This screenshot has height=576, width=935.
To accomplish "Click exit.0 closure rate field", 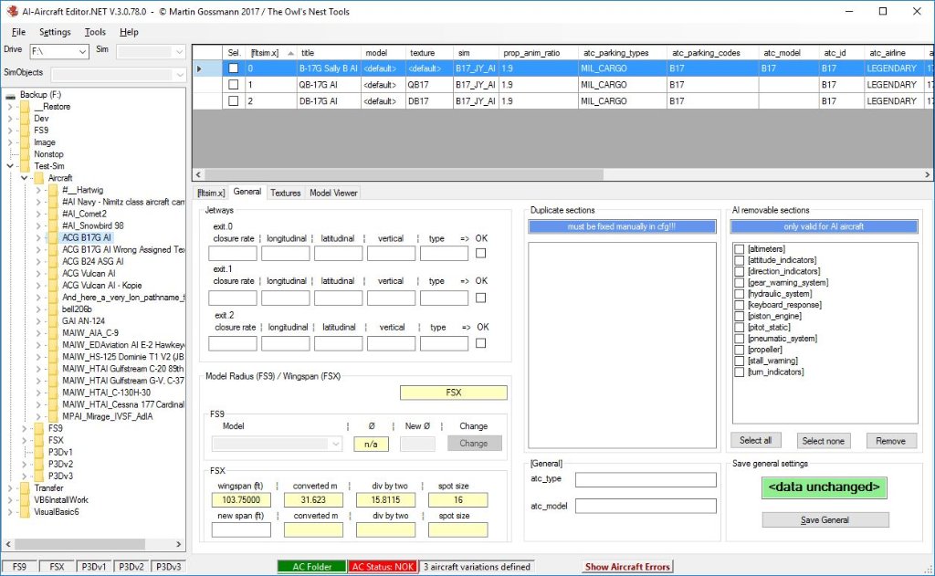I will (x=233, y=254).
